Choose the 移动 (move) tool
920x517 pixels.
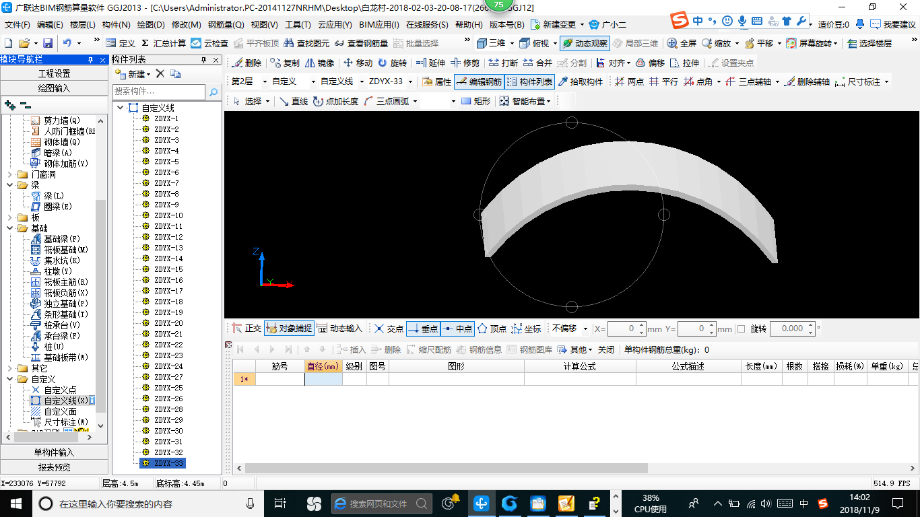click(x=358, y=63)
